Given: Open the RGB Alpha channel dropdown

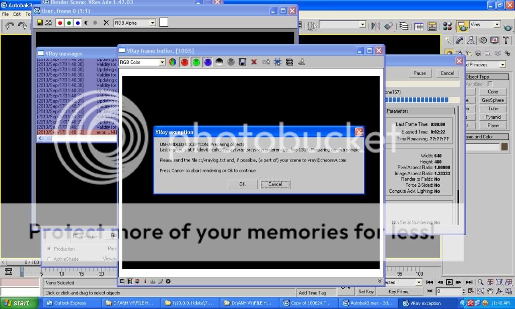Looking at the screenshot, I should pyautogui.click(x=153, y=23).
